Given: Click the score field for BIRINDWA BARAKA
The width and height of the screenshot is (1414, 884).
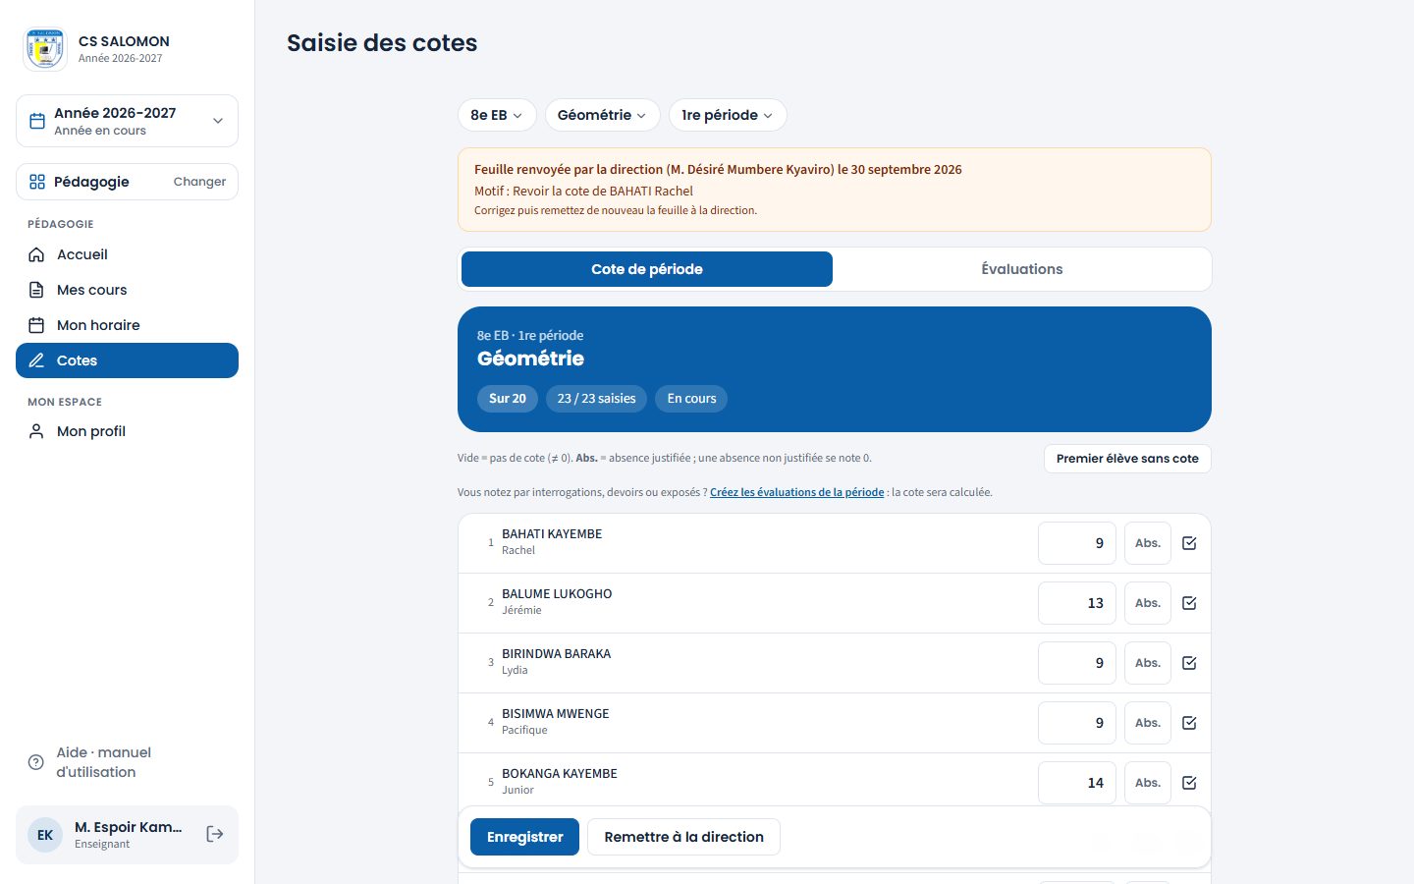Looking at the screenshot, I should pyautogui.click(x=1077, y=663).
